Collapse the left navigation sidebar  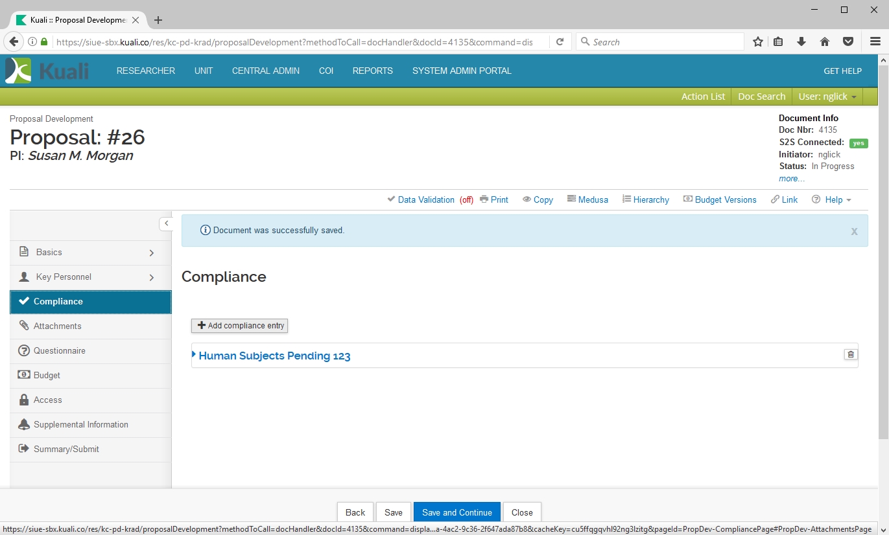[x=166, y=223]
